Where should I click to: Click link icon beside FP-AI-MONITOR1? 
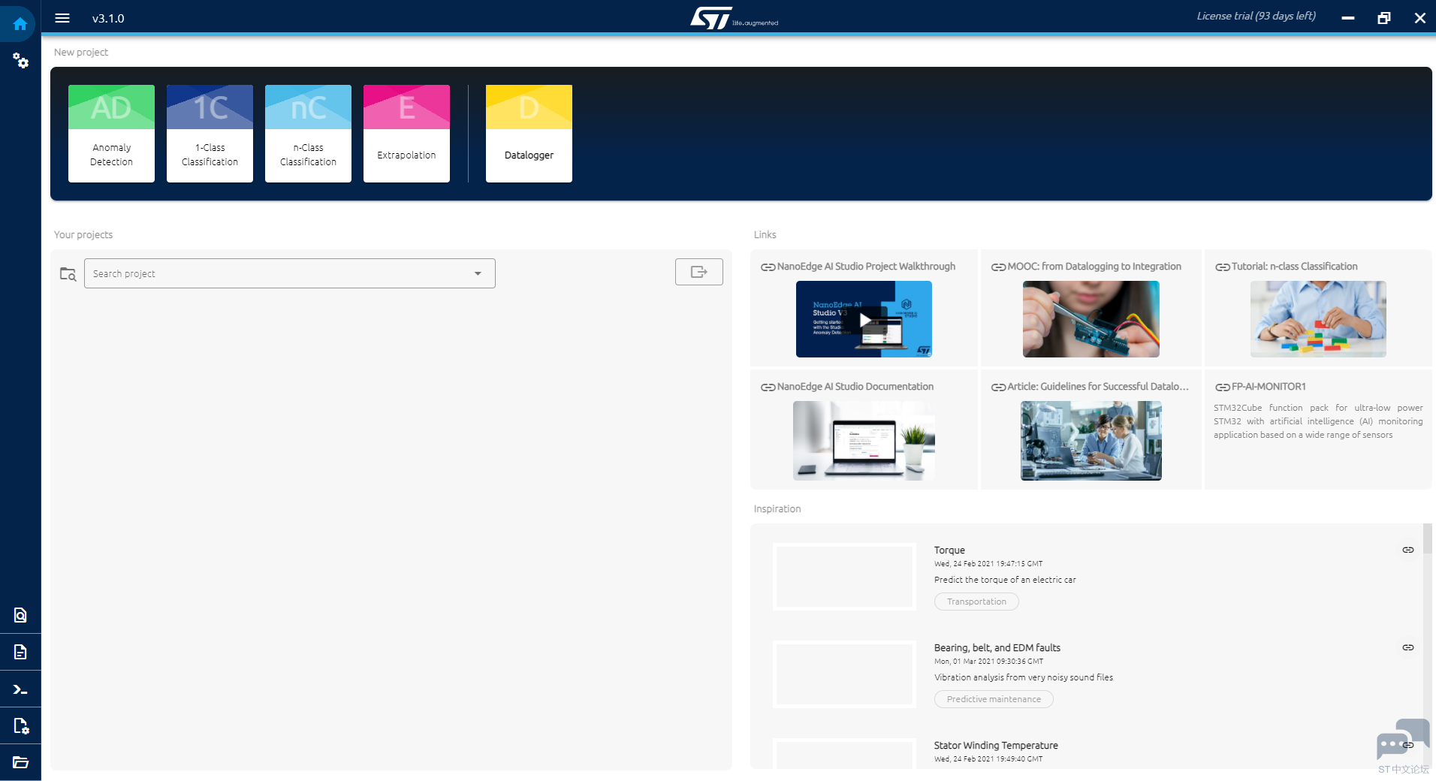(x=1222, y=387)
